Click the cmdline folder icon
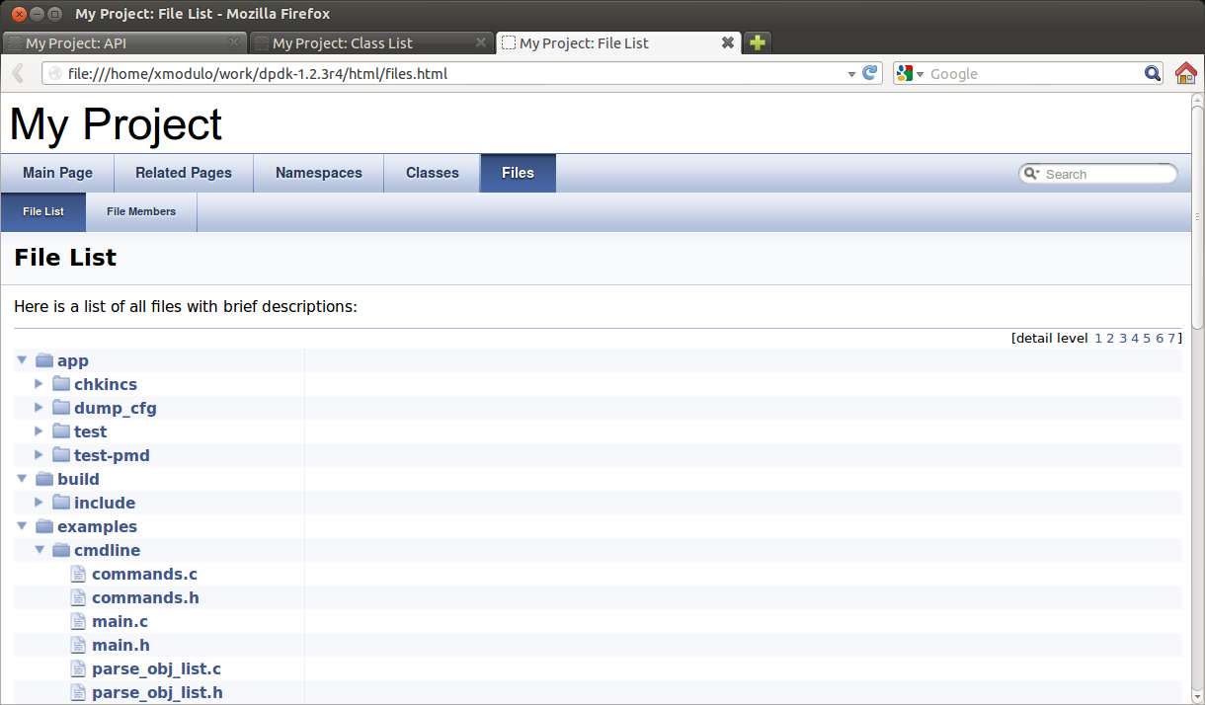Viewport: 1205px width, 705px height. click(61, 550)
